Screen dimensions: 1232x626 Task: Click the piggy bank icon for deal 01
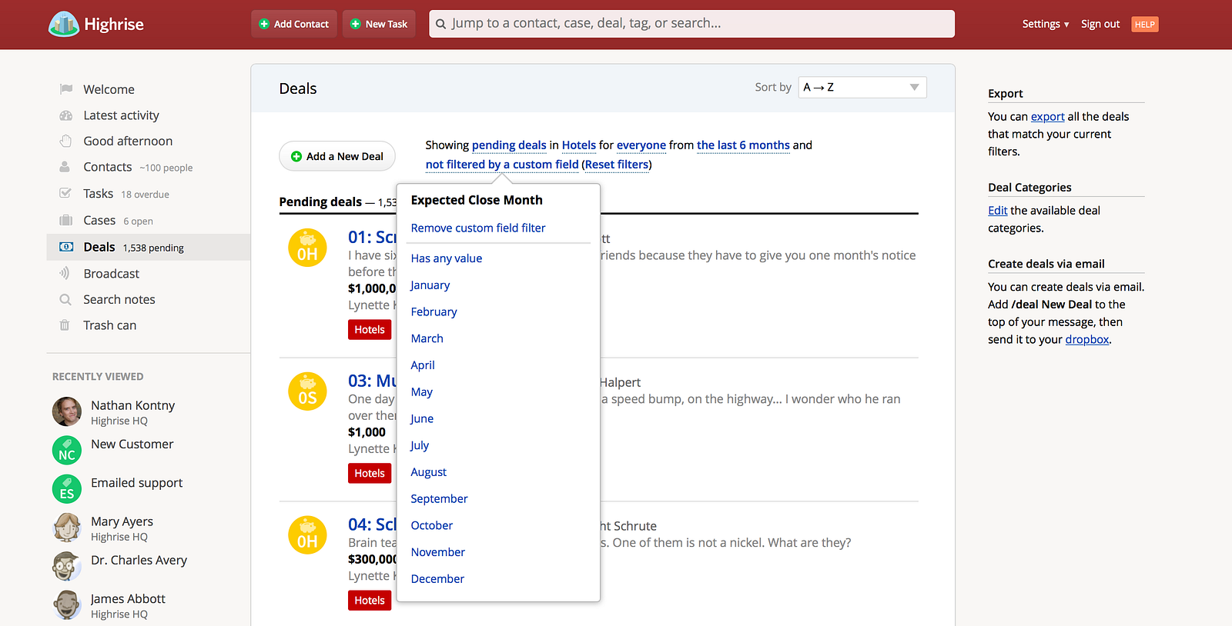(307, 248)
